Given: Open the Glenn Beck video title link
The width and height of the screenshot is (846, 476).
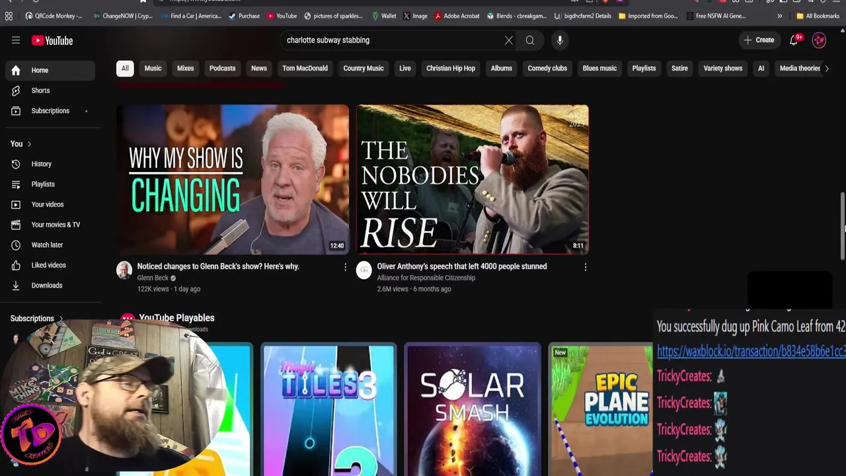Looking at the screenshot, I should click(x=218, y=266).
